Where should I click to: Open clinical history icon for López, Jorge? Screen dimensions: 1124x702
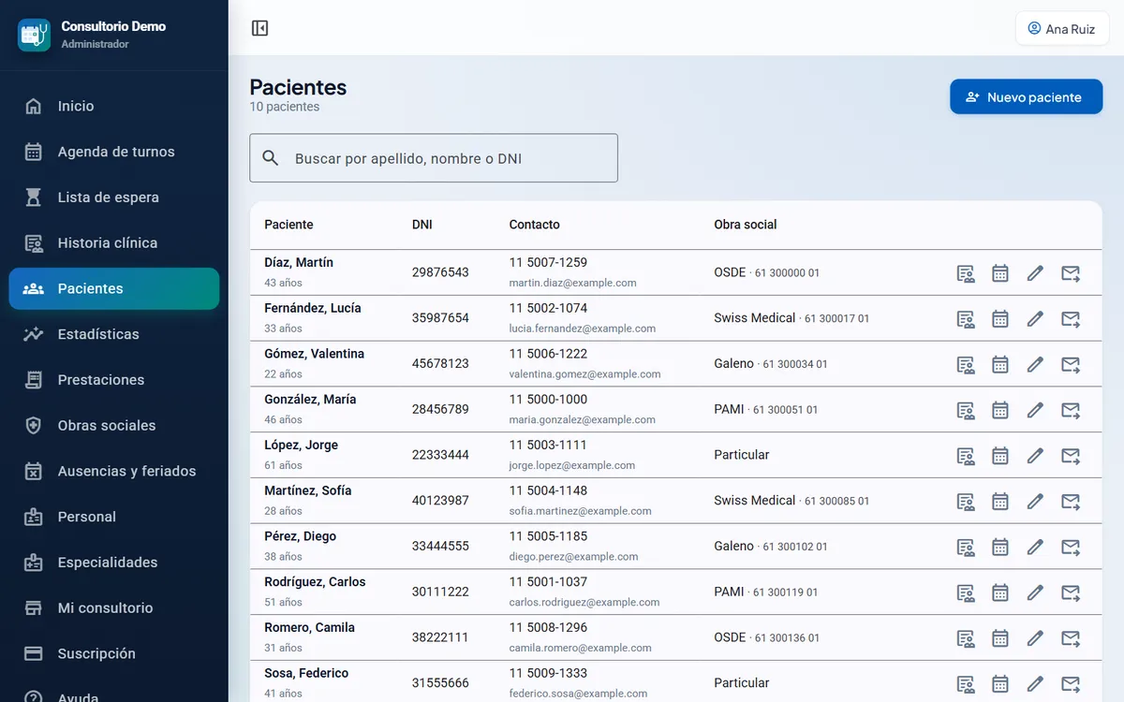coord(966,456)
